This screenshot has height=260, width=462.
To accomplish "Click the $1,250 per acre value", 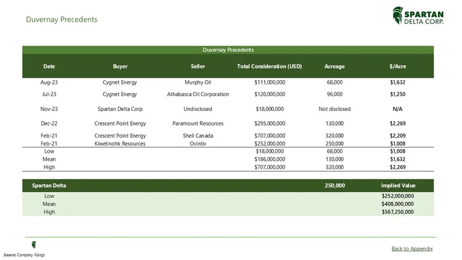I will pyautogui.click(x=397, y=94).
